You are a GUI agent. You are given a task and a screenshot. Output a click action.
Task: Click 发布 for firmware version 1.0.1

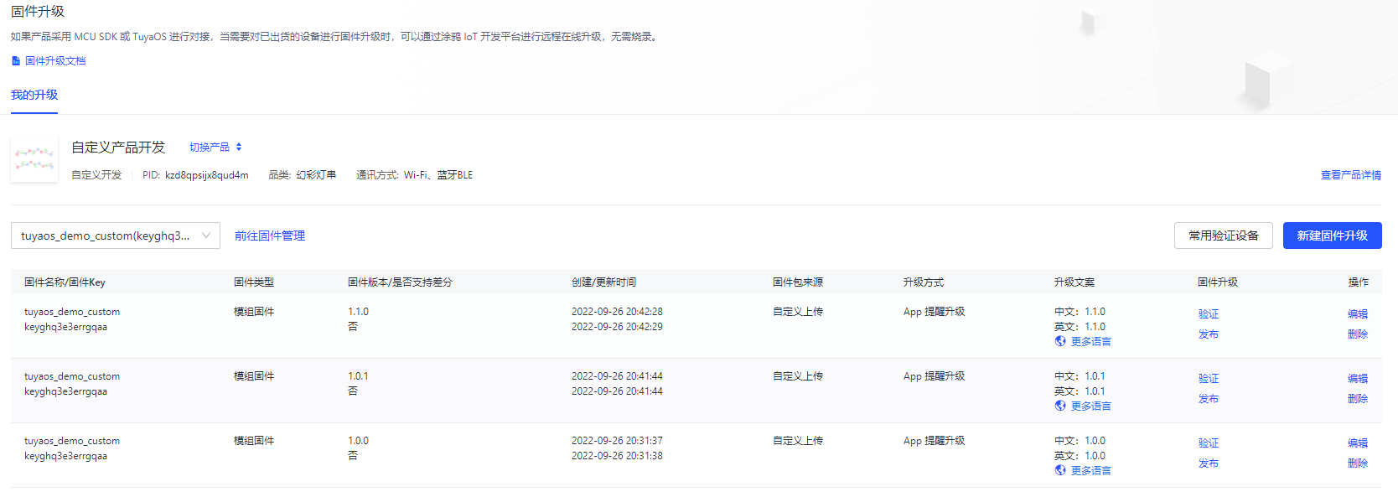[x=1209, y=399]
